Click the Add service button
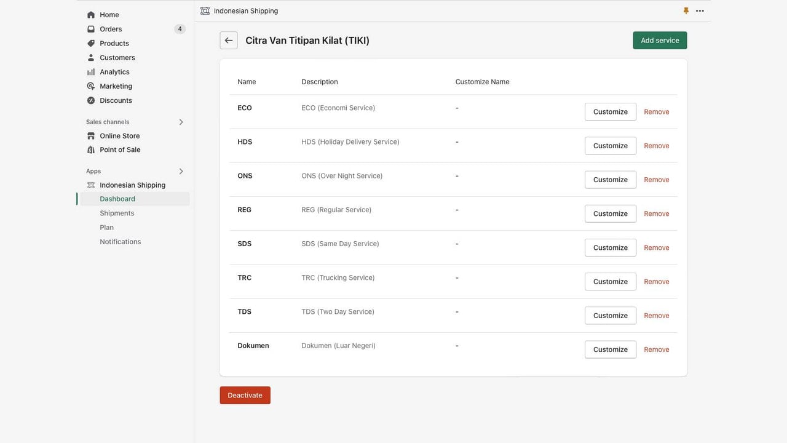Image resolution: width=787 pixels, height=443 pixels. (x=660, y=41)
